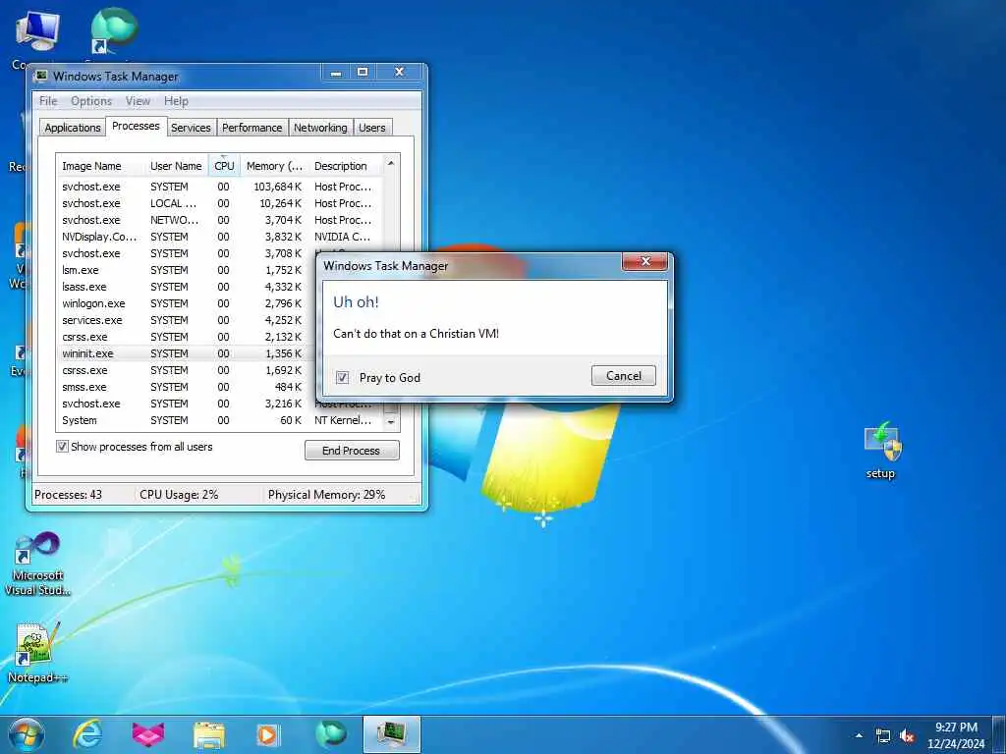The height and width of the screenshot is (754, 1006).
Task: Toggle the Pray to God checkbox
Action: click(x=343, y=378)
